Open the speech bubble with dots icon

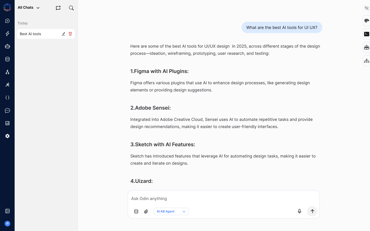click(x=7, y=110)
